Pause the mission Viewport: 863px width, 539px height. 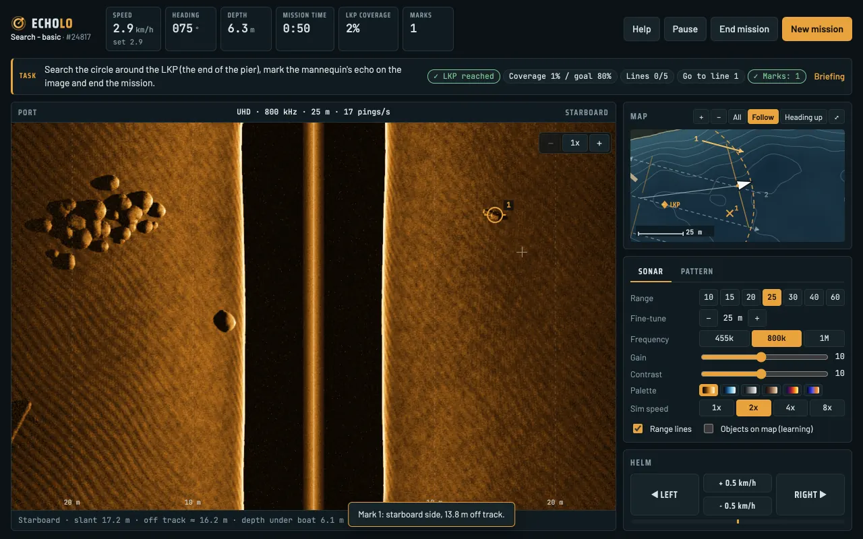pyautogui.click(x=685, y=29)
